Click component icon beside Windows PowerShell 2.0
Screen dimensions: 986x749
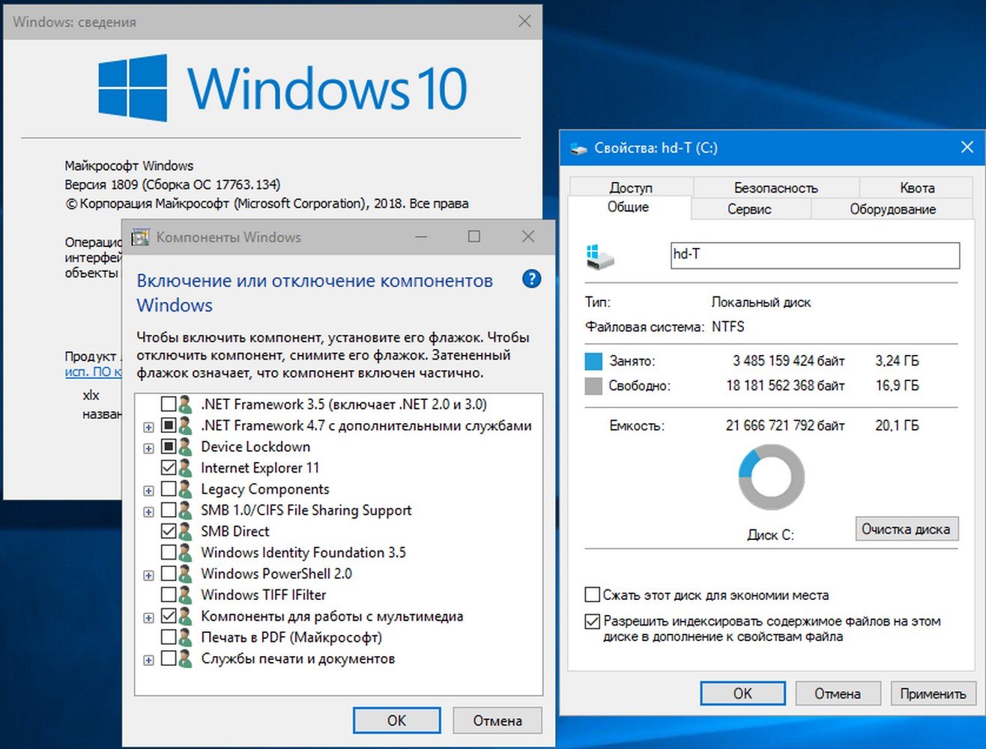(185, 574)
